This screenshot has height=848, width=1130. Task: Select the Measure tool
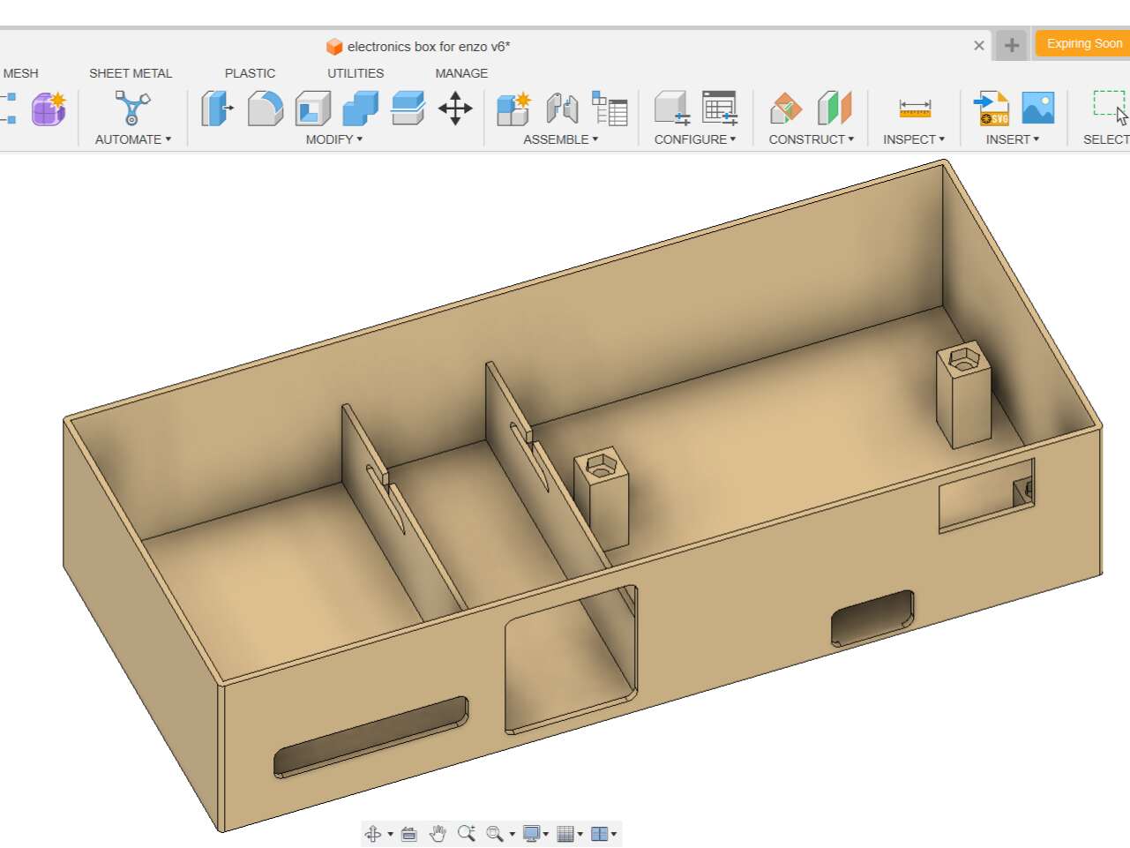point(915,109)
